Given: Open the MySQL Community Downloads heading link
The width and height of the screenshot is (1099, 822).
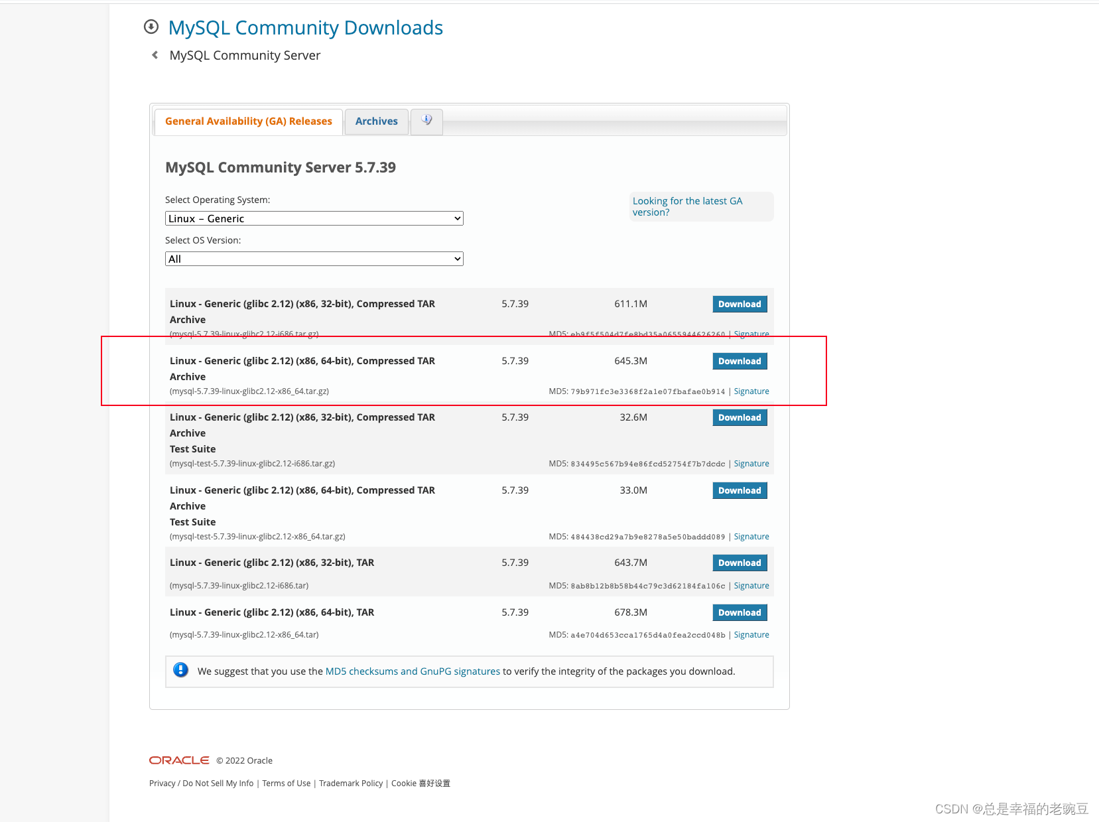Looking at the screenshot, I should [305, 28].
